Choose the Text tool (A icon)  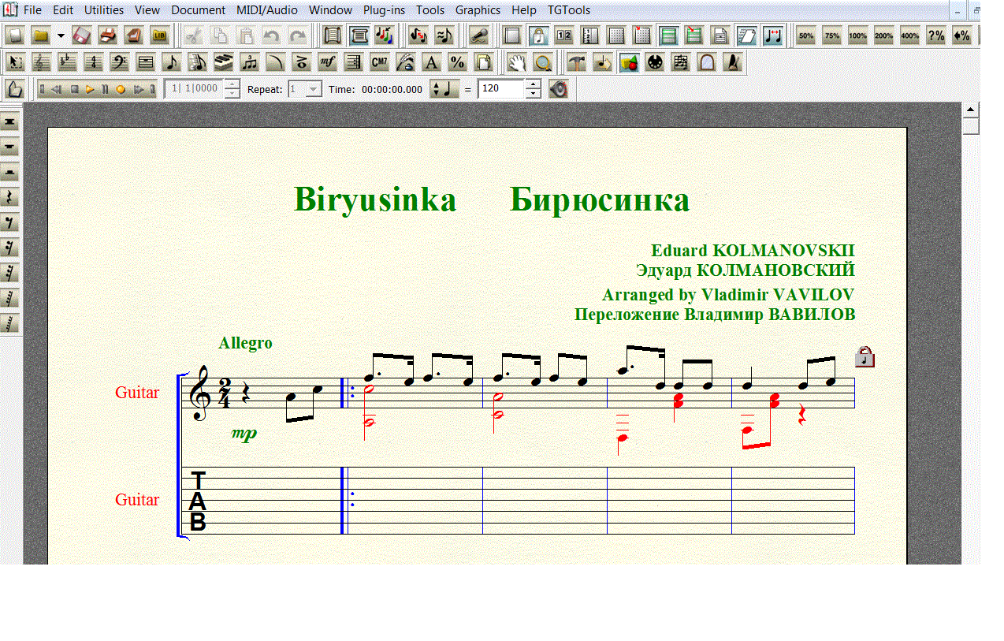(x=431, y=62)
